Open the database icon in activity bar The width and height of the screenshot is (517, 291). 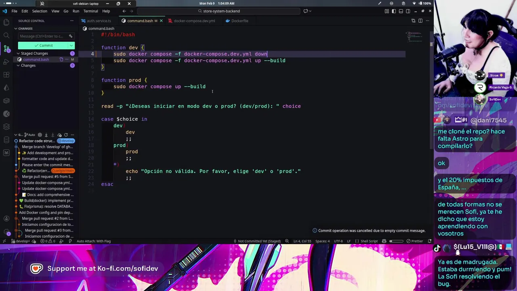pos(6,140)
